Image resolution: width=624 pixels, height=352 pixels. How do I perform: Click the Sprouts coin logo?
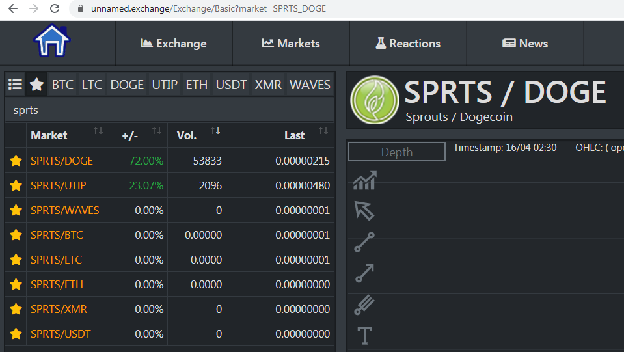coord(375,100)
